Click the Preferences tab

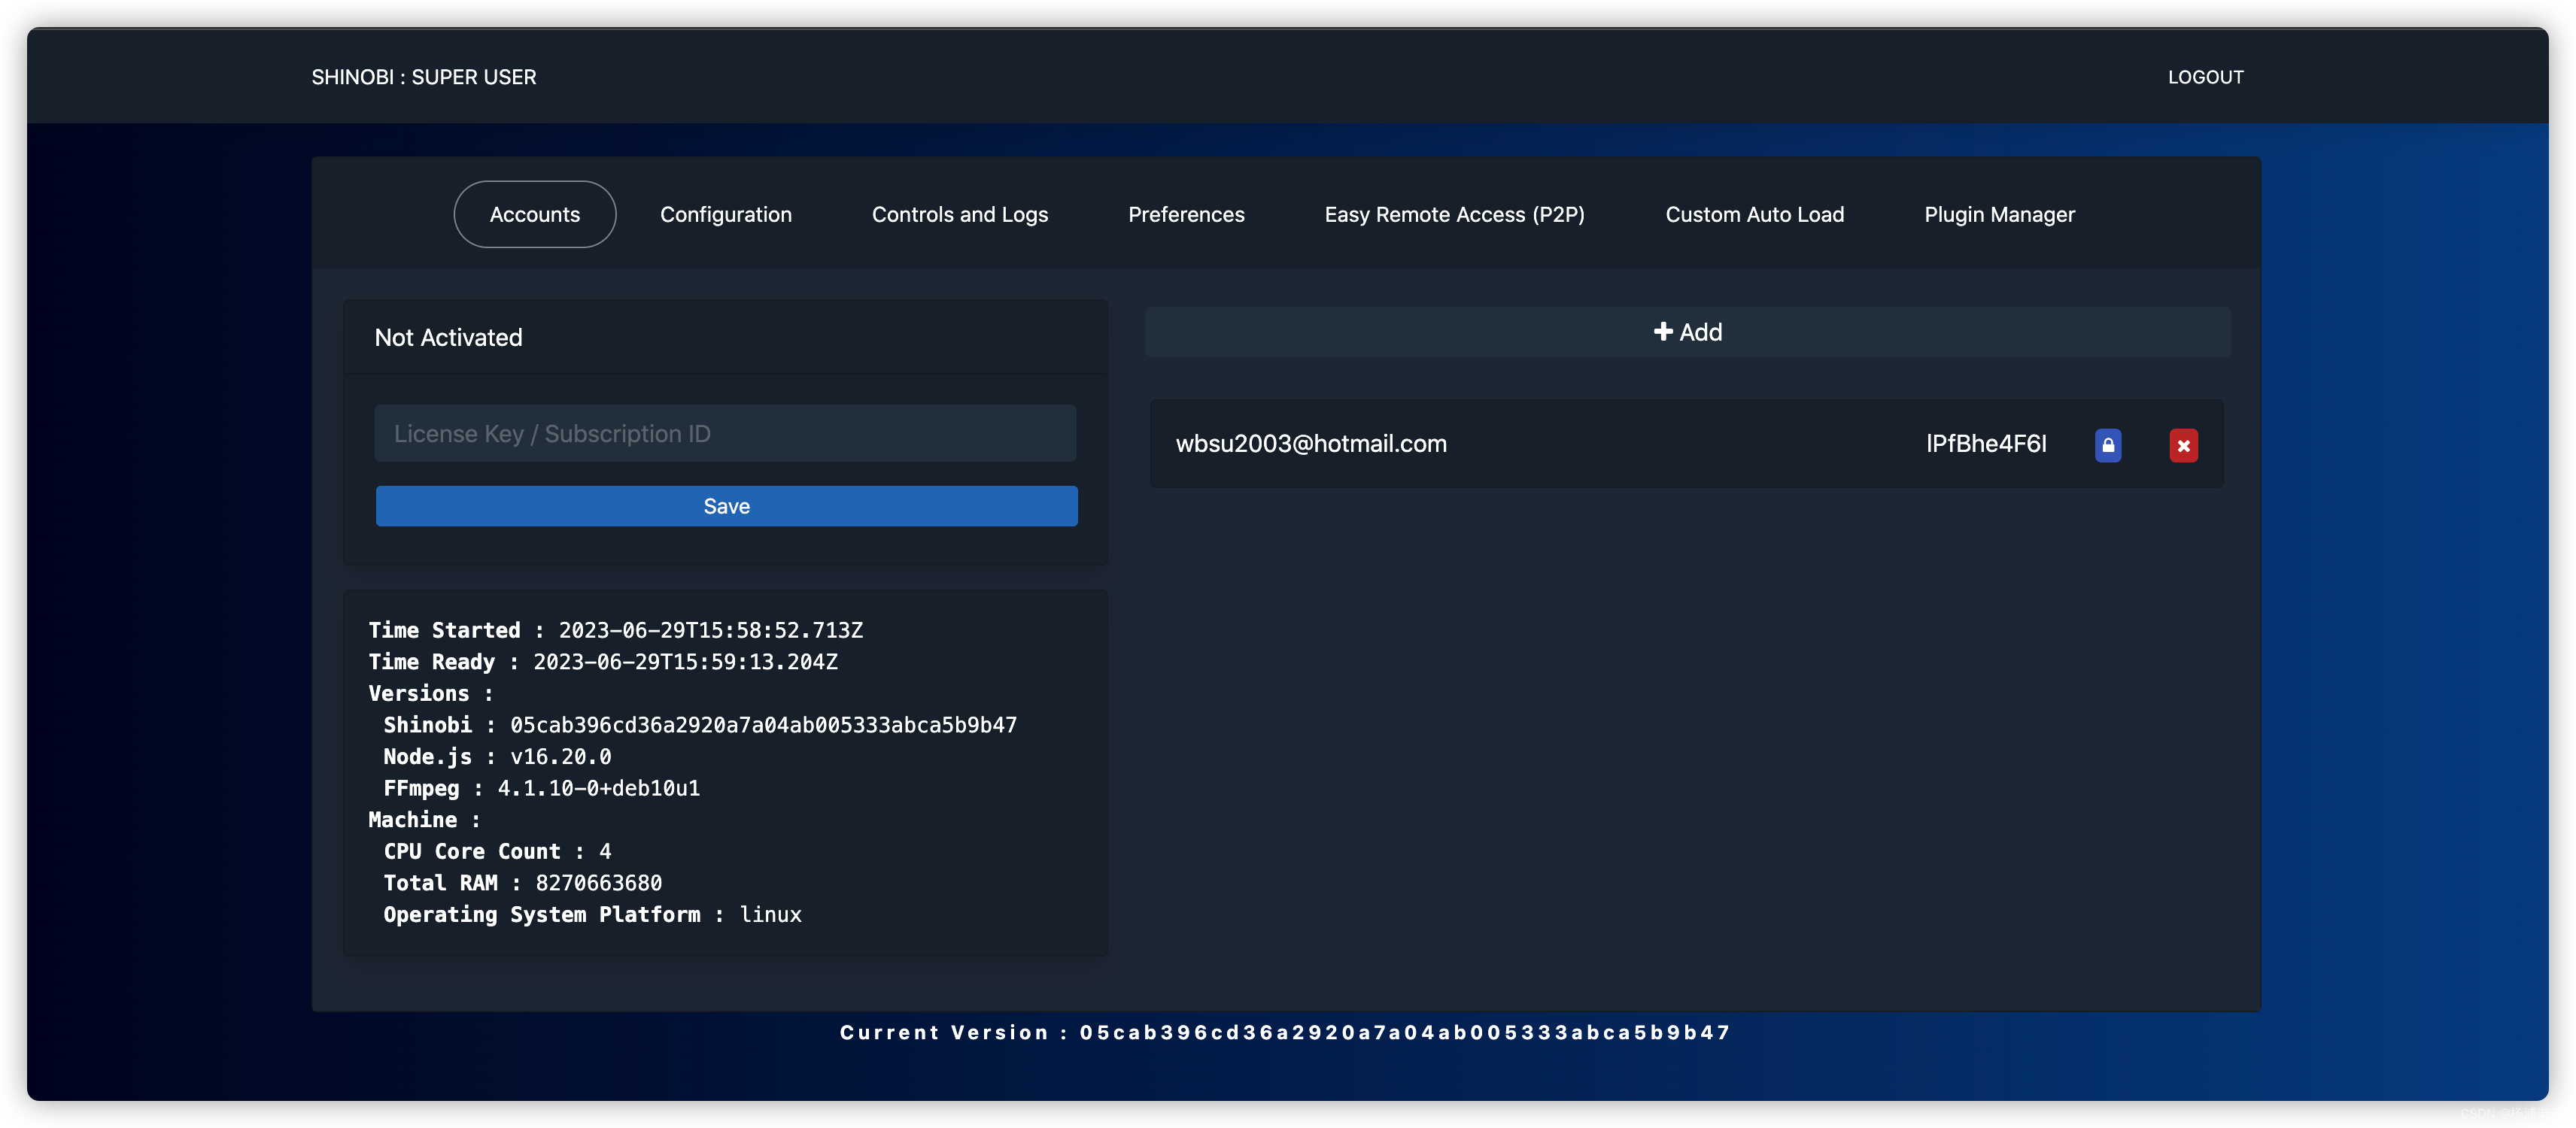pos(1186,214)
